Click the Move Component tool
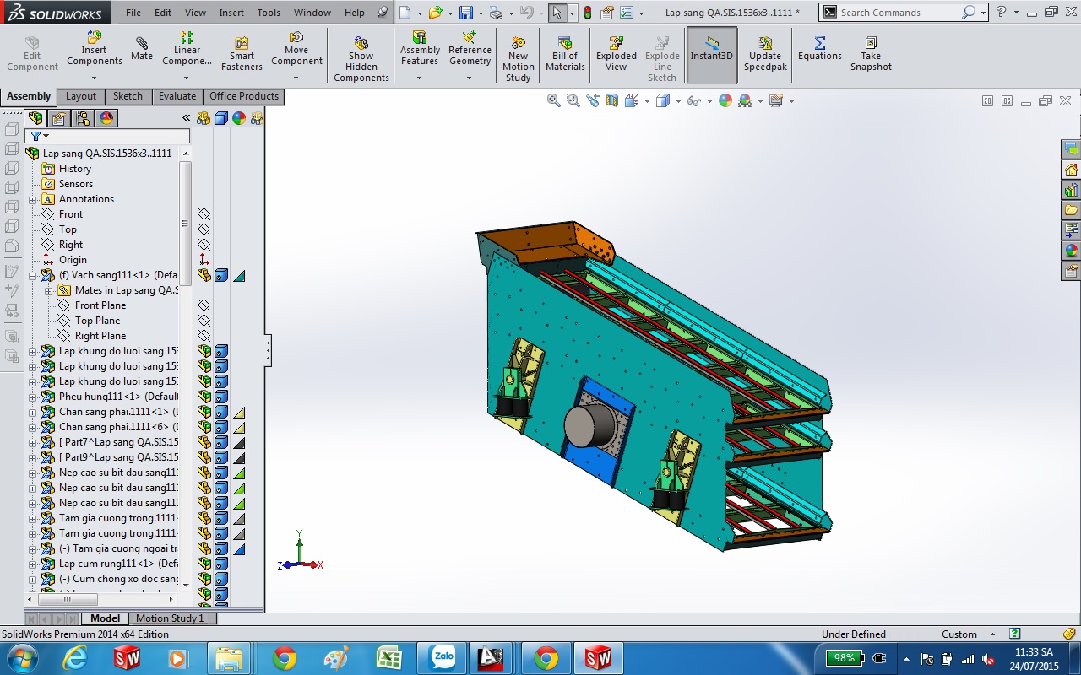Image resolution: width=1081 pixels, height=675 pixels. pyautogui.click(x=296, y=49)
